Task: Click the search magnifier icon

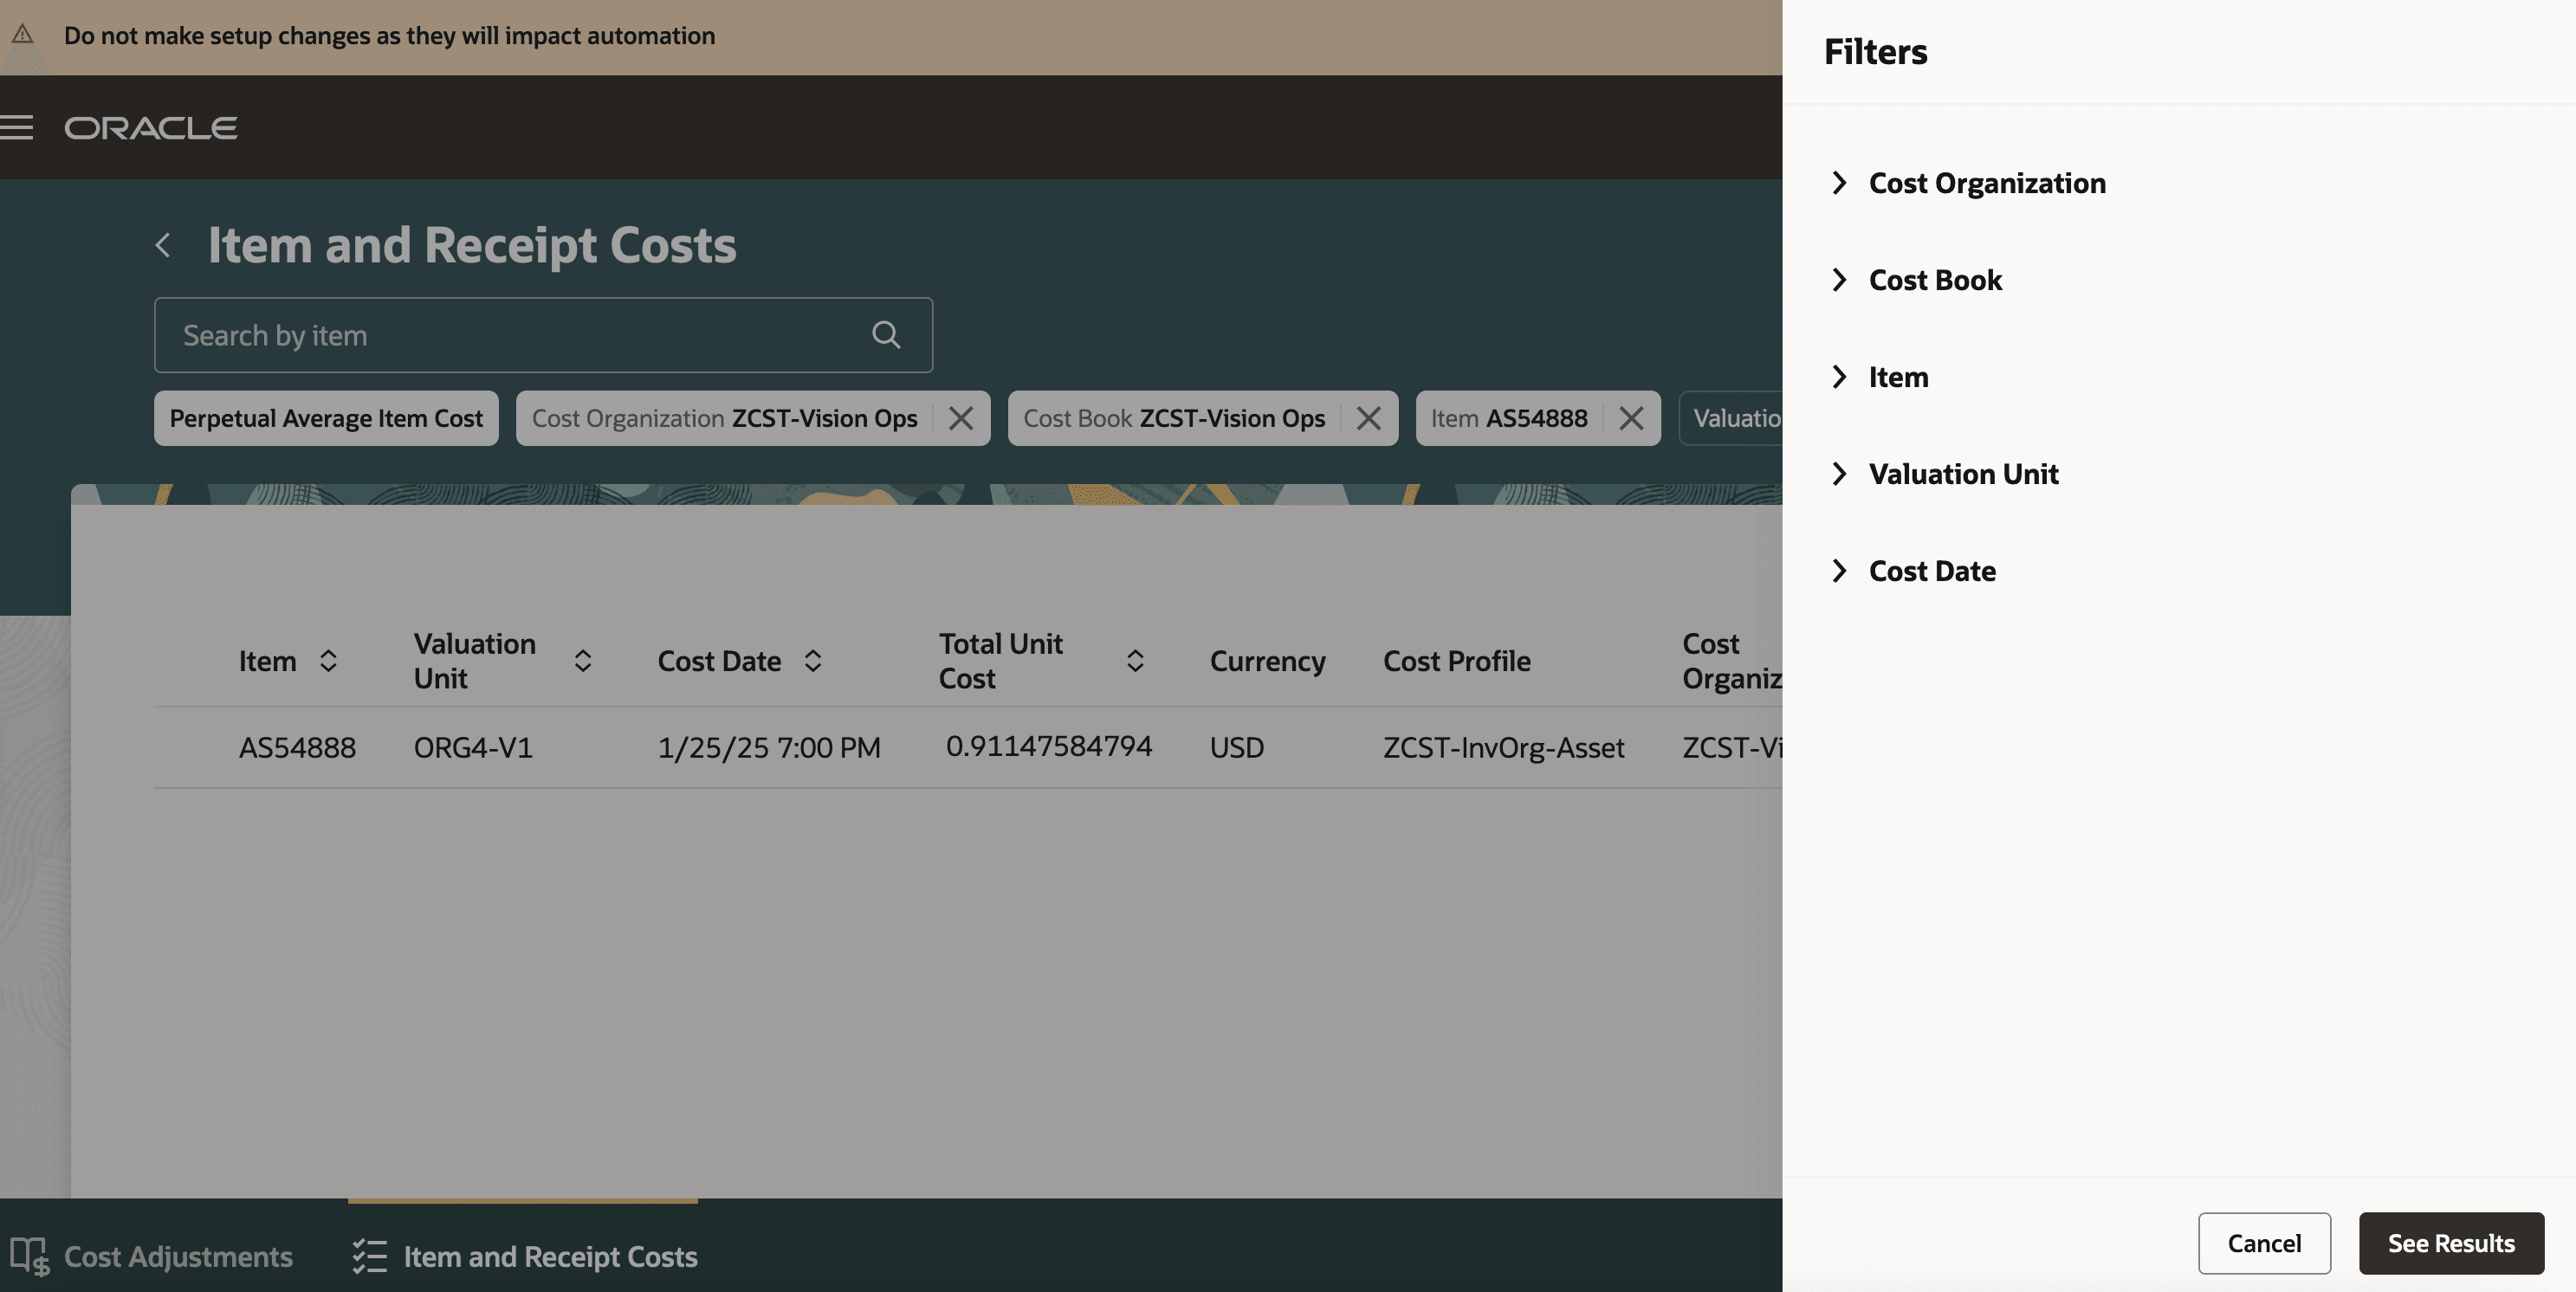Action: (x=886, y=334)
